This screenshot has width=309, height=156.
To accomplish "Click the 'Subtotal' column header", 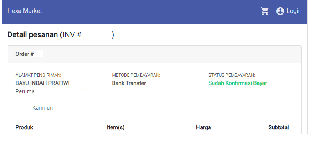I will [x=279, y=127].
